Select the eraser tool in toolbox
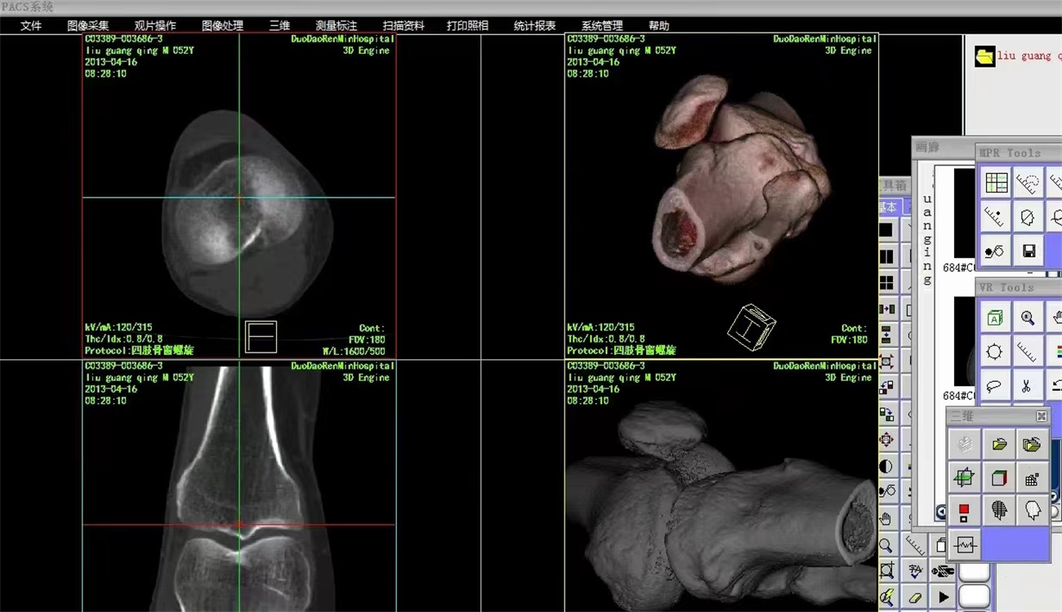 (915, 597)
